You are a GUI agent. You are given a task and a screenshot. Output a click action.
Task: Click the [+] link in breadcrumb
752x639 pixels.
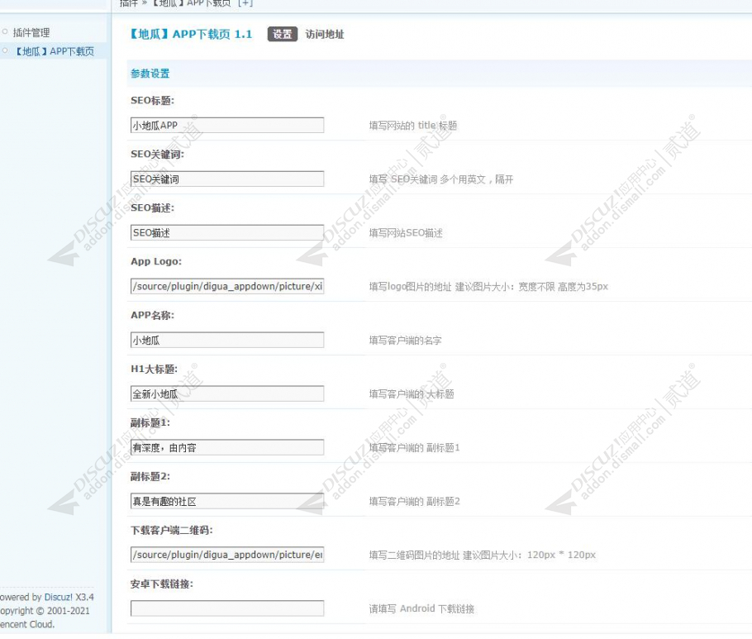(245, 2)
